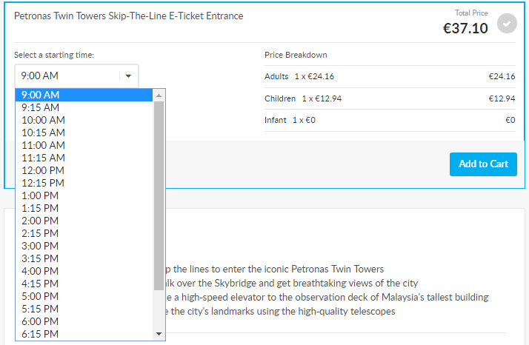Click the dropdown list scroll up arrow
The width and height of the screenshot is (529, 345).
tap(159, 96)
